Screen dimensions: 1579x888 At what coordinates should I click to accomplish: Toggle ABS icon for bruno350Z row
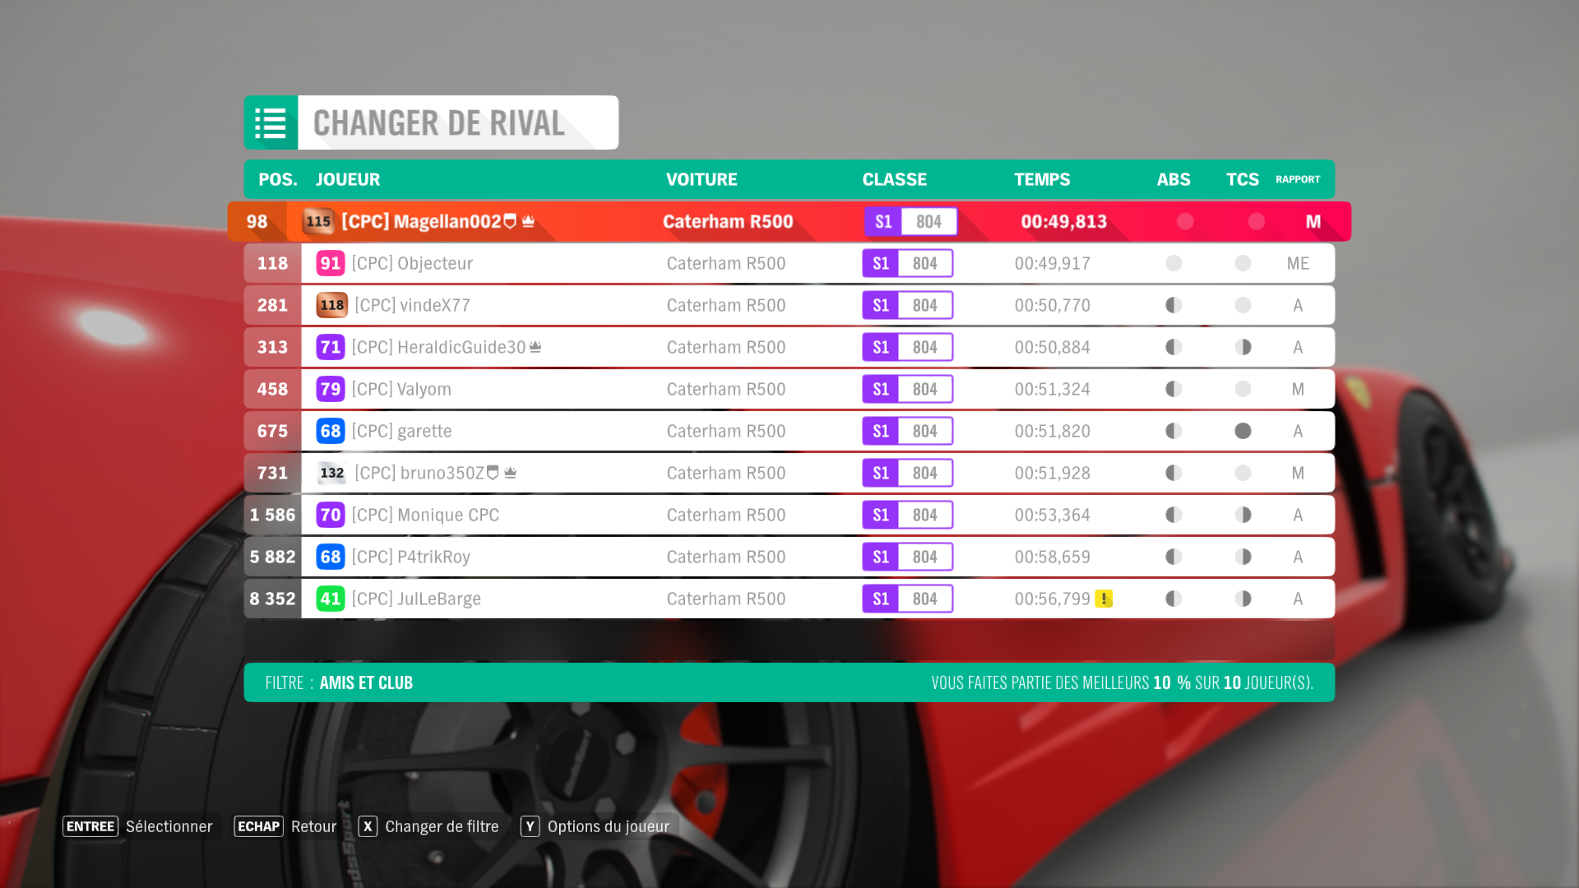1174,473
